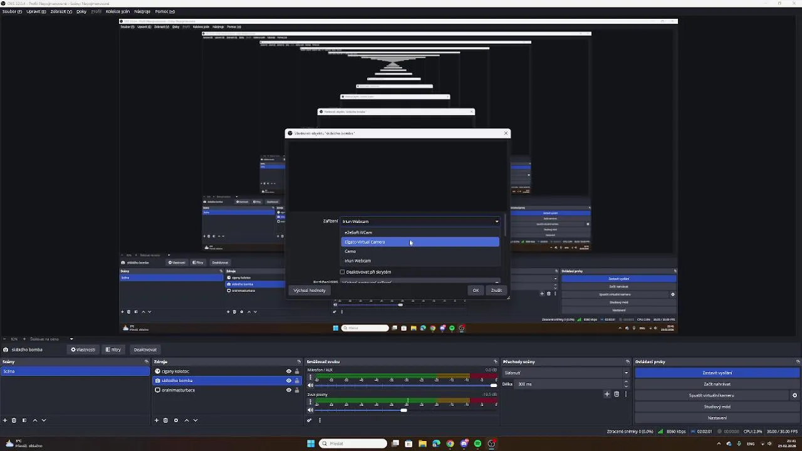The width and height of the screenshot is (802, 451).
Task: Increase transition duration with up stepper
Action: pyautogui.click(x=625, y=381)
